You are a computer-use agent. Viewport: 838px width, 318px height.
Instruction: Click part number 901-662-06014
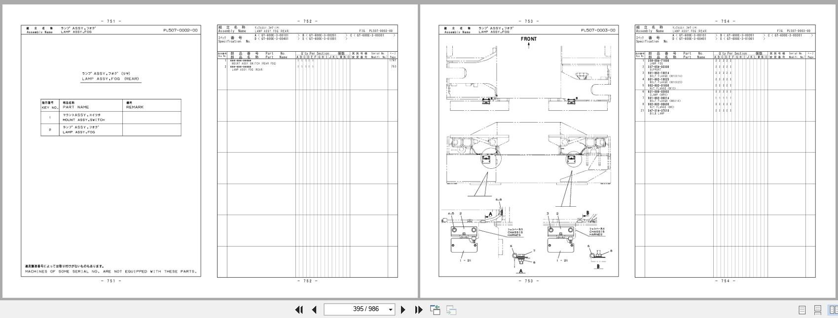point(658,98)
